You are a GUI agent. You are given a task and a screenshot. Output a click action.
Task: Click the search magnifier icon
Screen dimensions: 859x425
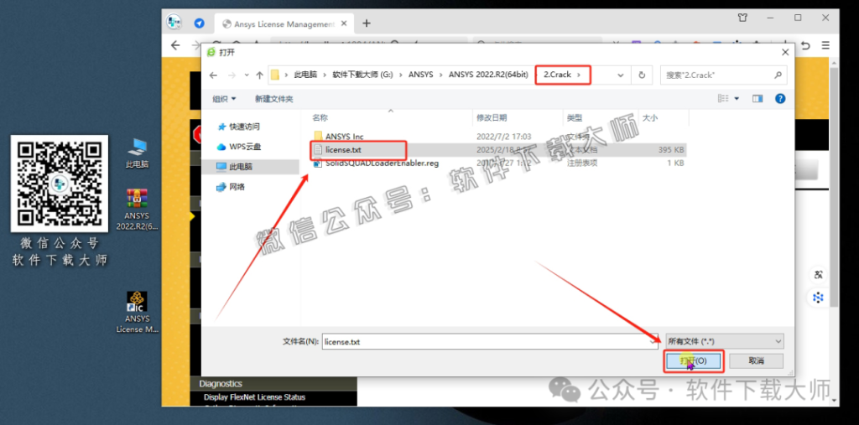[x=778, y=75]
